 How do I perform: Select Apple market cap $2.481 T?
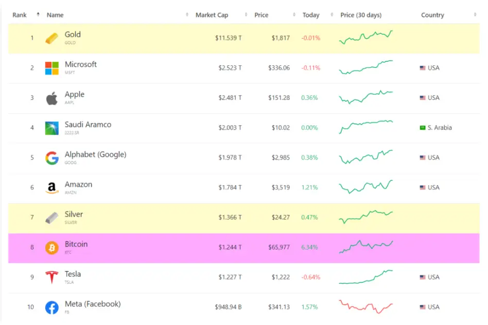coord(230,98)
